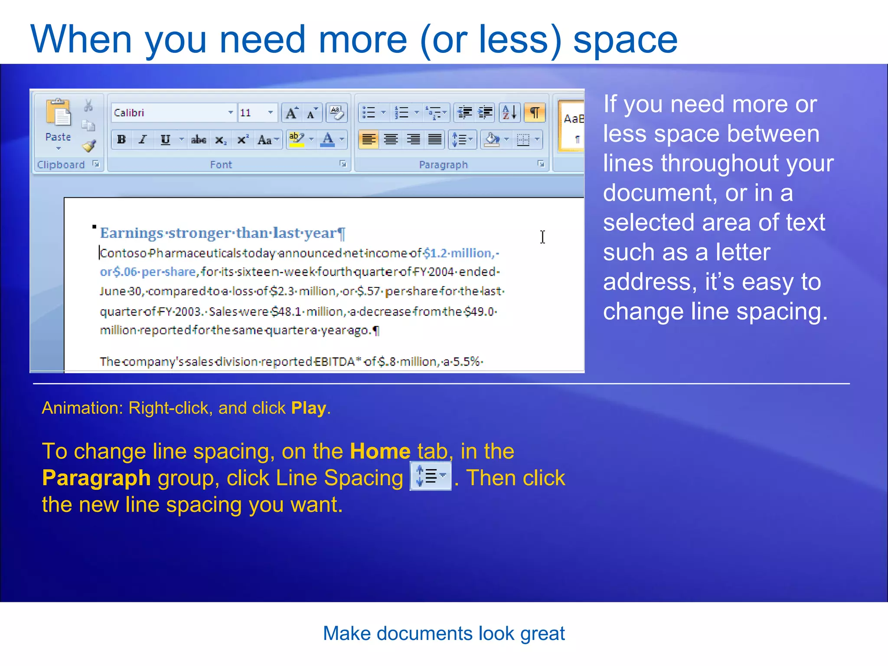This screenshot has width=888, height=666.
Task: Apply the font color button
Action: point(328,140)
